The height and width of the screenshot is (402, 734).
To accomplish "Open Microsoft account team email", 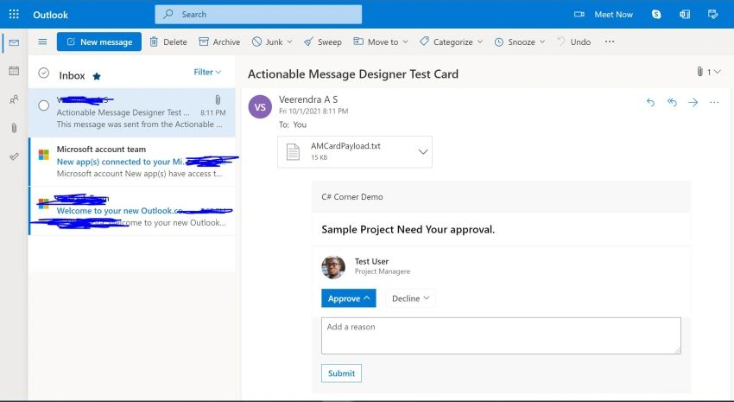I will [x=132, y=162].
